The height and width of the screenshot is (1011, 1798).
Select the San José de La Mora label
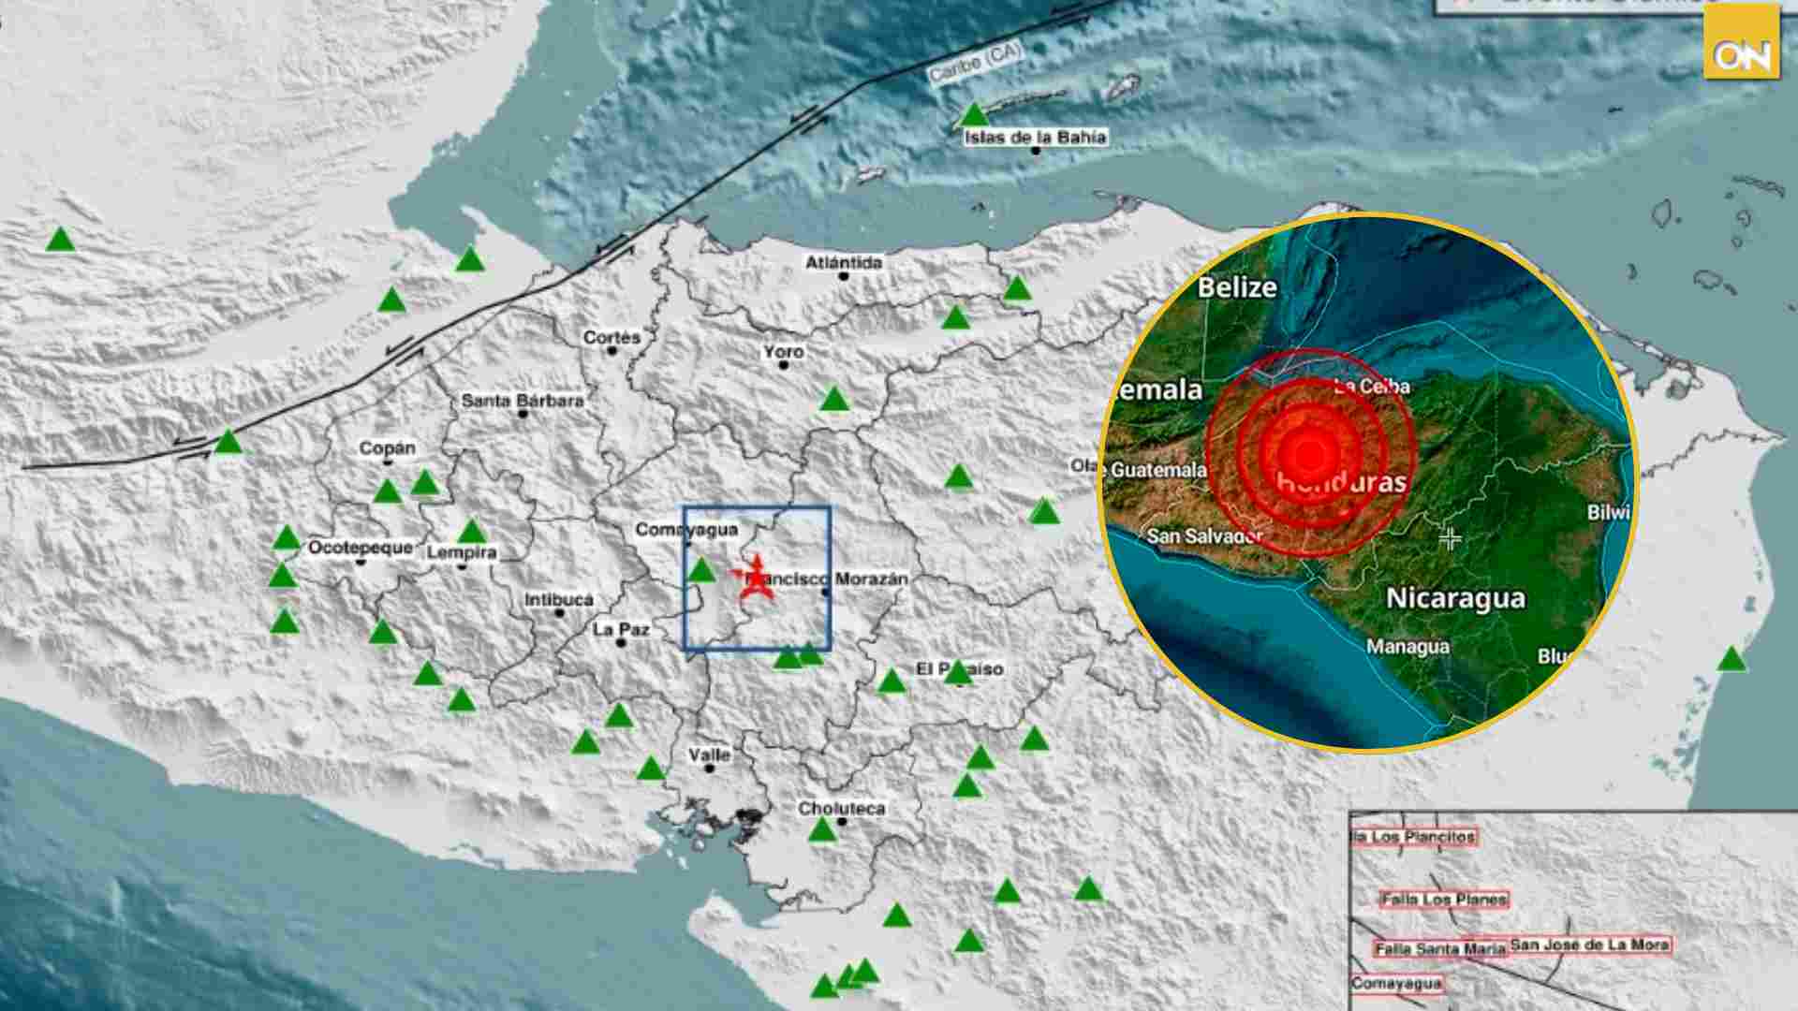[1589, 945]
